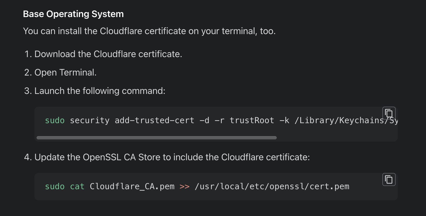426x216 pixels.
Task: Click the Cloudflare_CA.pem filename
Action: click(x=132, y=186)
